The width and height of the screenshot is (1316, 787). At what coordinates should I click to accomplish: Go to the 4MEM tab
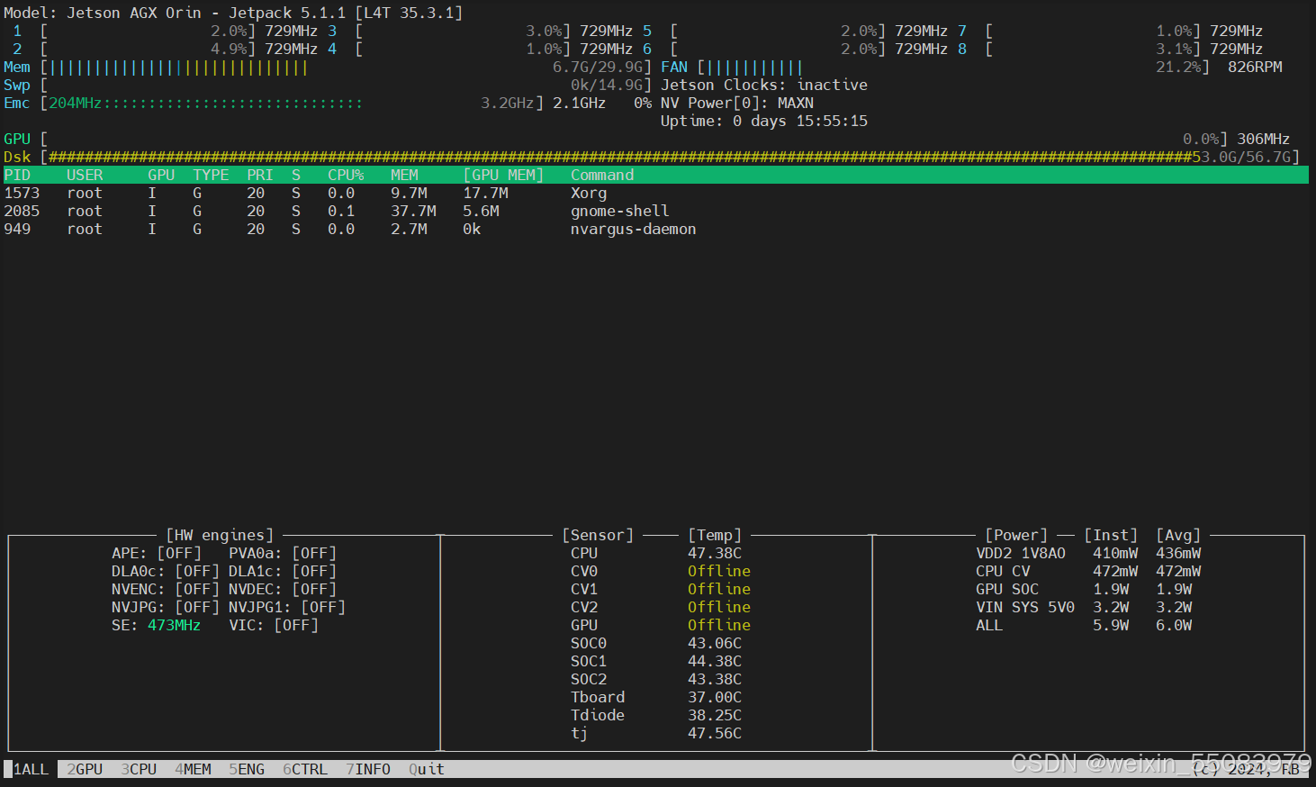[x=193, y=769]
